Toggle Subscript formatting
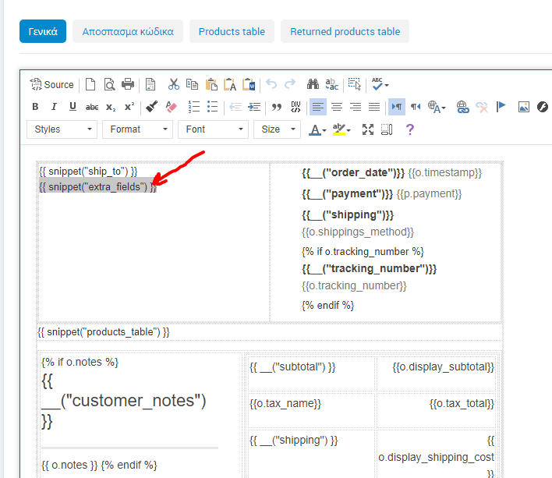Screen dimensions: 552x478 [x=111, y=107]
